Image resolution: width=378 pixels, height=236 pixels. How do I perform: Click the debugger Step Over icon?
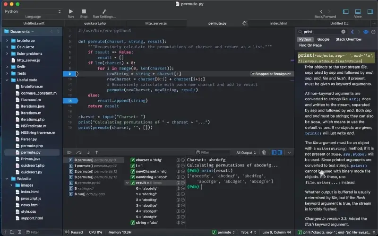(x=78, y=152)
